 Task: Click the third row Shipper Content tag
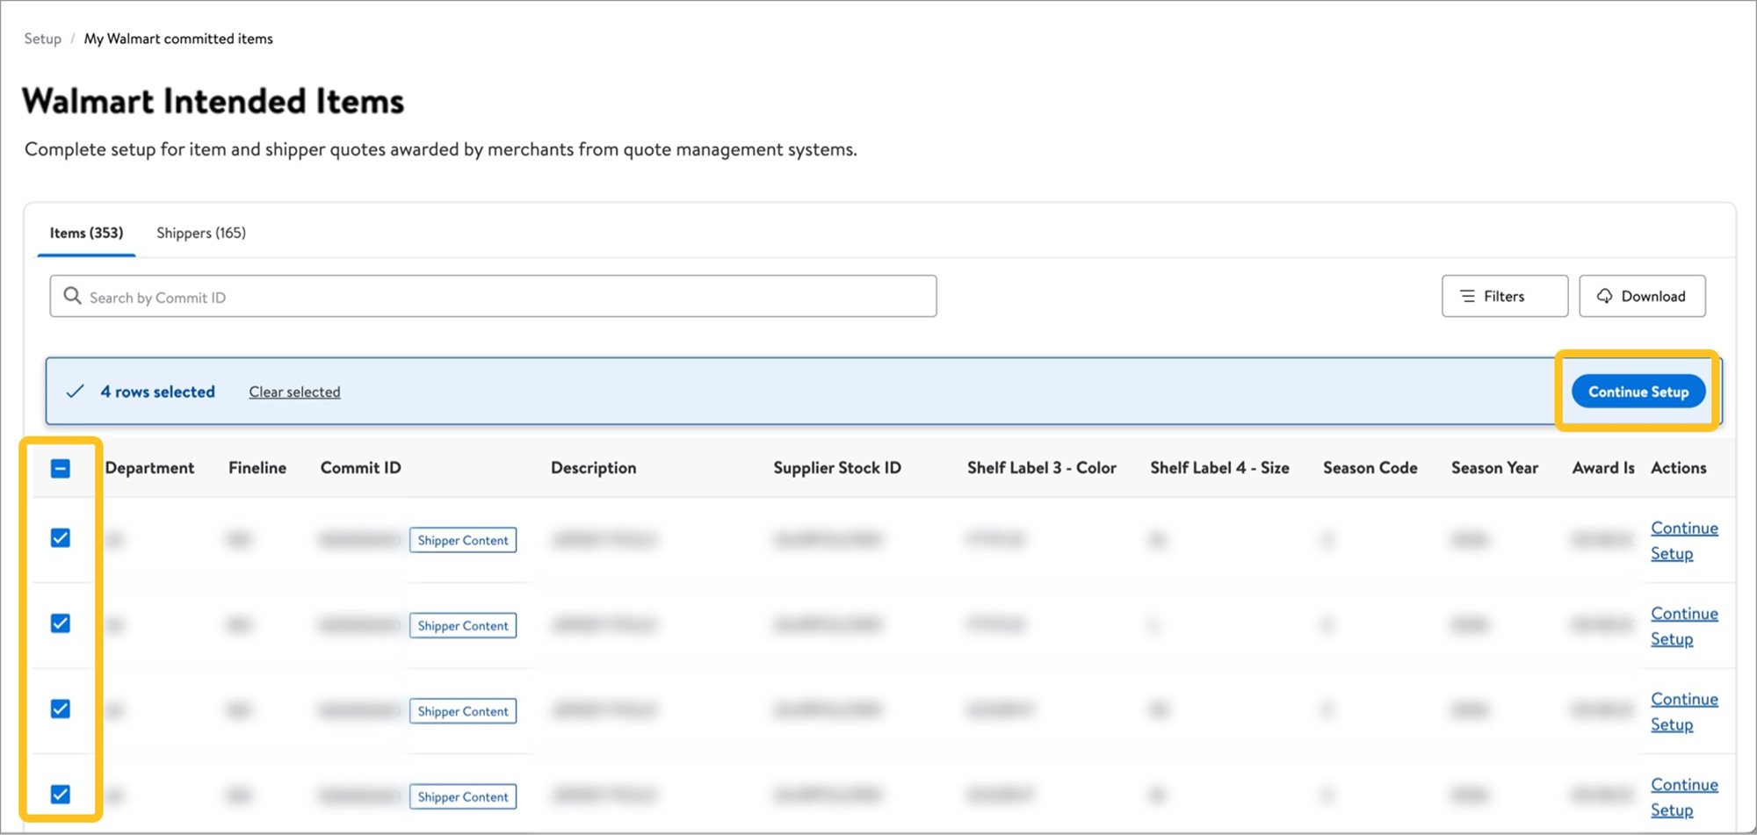[x=463, y=711]
